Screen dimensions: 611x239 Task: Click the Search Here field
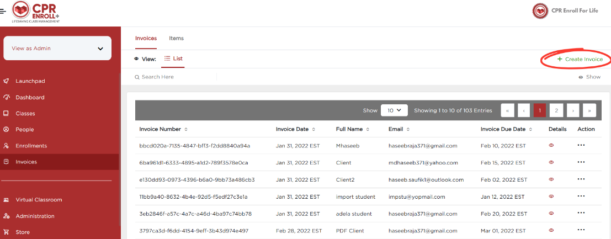point(176,77)
